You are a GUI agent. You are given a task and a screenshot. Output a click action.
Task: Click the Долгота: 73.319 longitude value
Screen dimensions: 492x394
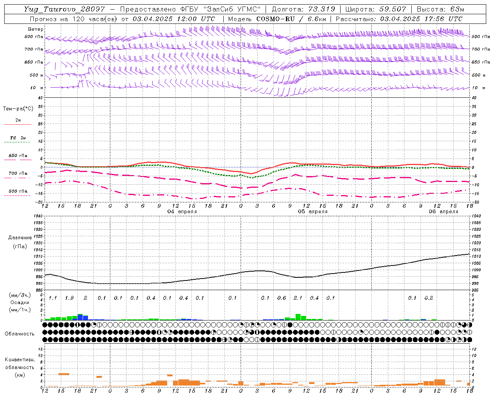(x=303, y=9)
